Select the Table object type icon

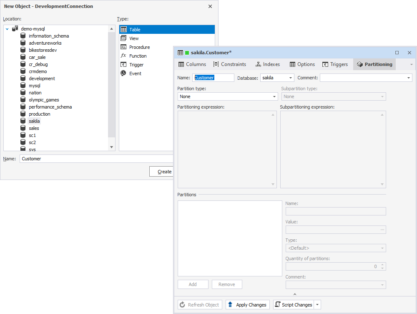coord(123,29)
